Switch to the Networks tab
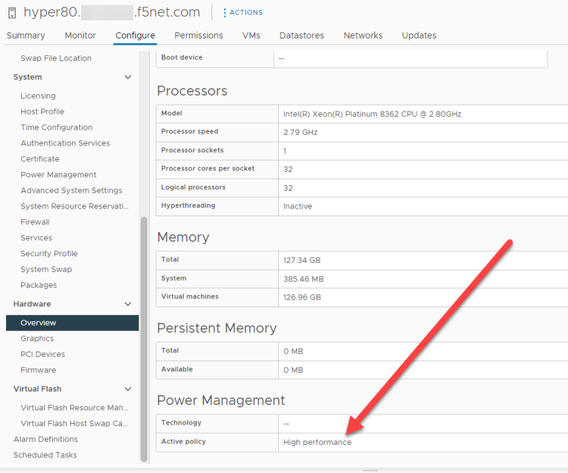Image resolution: width=568 pixels, height=473 pixels. pyautogui.click(x=363, y=36)
